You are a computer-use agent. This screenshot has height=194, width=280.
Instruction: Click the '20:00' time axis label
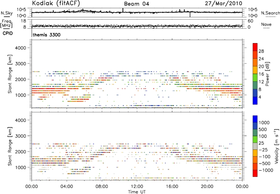point(207,187)
